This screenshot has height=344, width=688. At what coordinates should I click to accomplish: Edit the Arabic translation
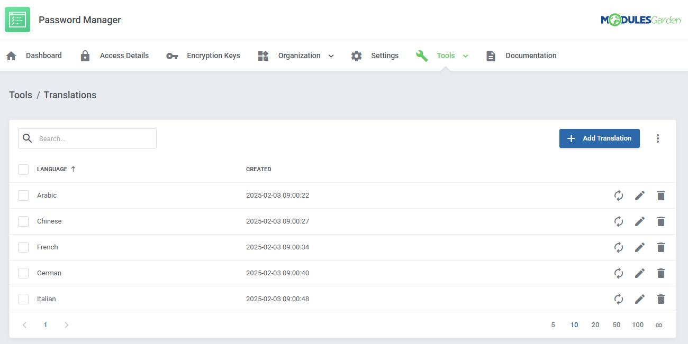coord(640,196)
